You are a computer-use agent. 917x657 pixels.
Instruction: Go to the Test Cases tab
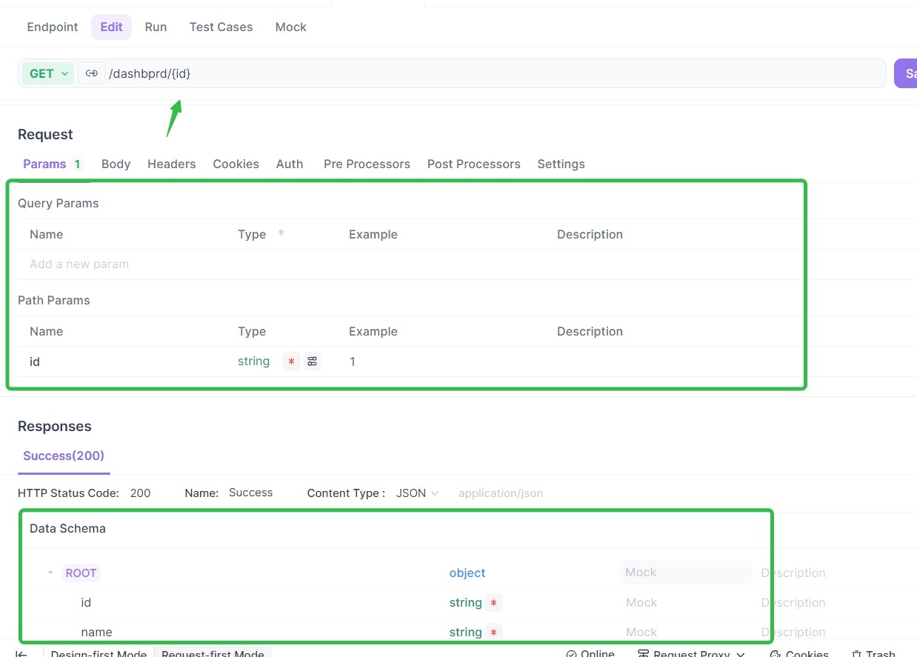pos(221,27)
